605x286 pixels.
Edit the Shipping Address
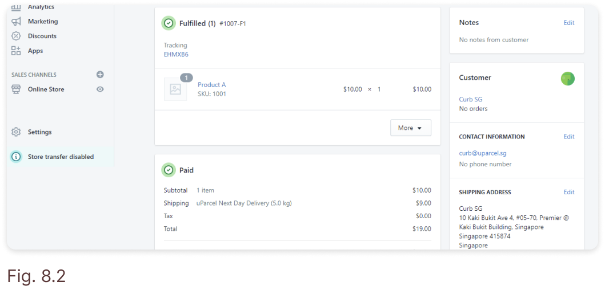[569, 192]
